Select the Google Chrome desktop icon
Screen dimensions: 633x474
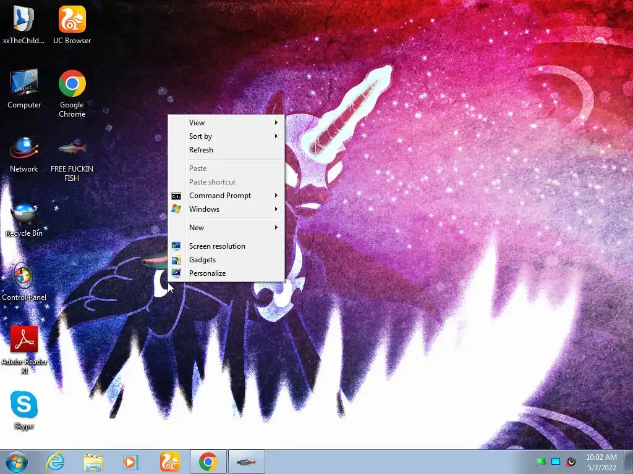point(72,94)
